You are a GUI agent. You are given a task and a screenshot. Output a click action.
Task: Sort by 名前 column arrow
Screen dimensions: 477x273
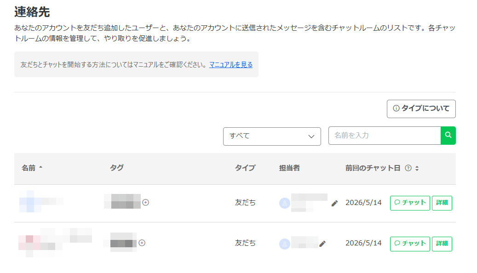click(x=41, y=167)
